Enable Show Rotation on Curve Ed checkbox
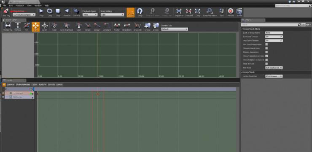This screenshot has width=312, height=152. tap(266, 60)
